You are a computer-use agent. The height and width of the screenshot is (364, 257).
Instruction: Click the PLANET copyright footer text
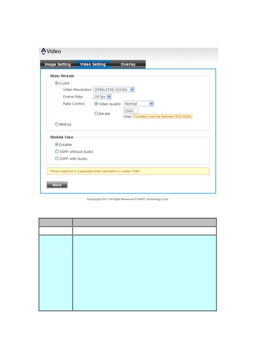coord(128,199)
